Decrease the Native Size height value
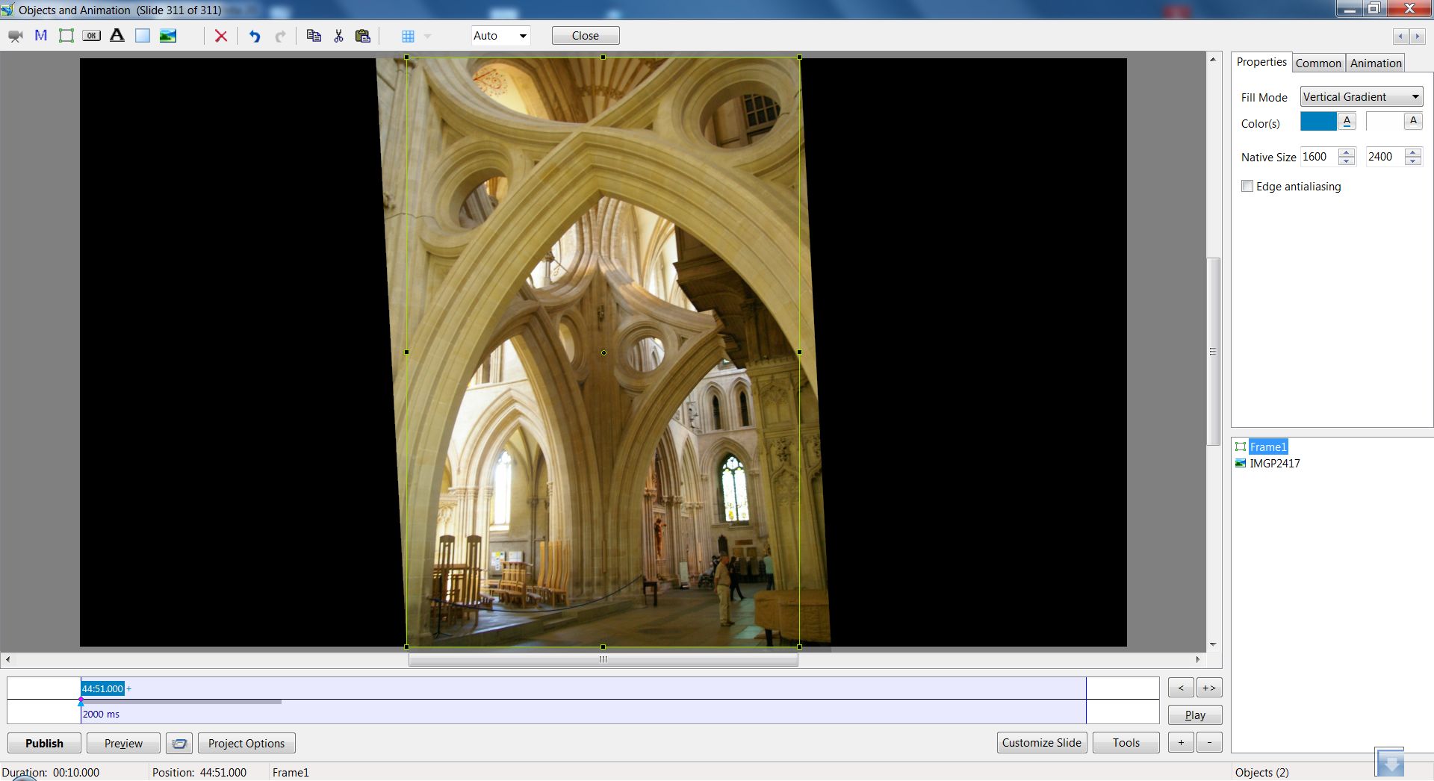 (x=1412, y=161)
